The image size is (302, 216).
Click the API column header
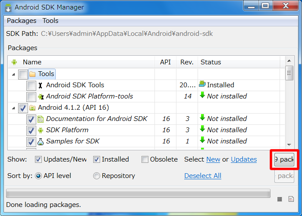point(165,62)
